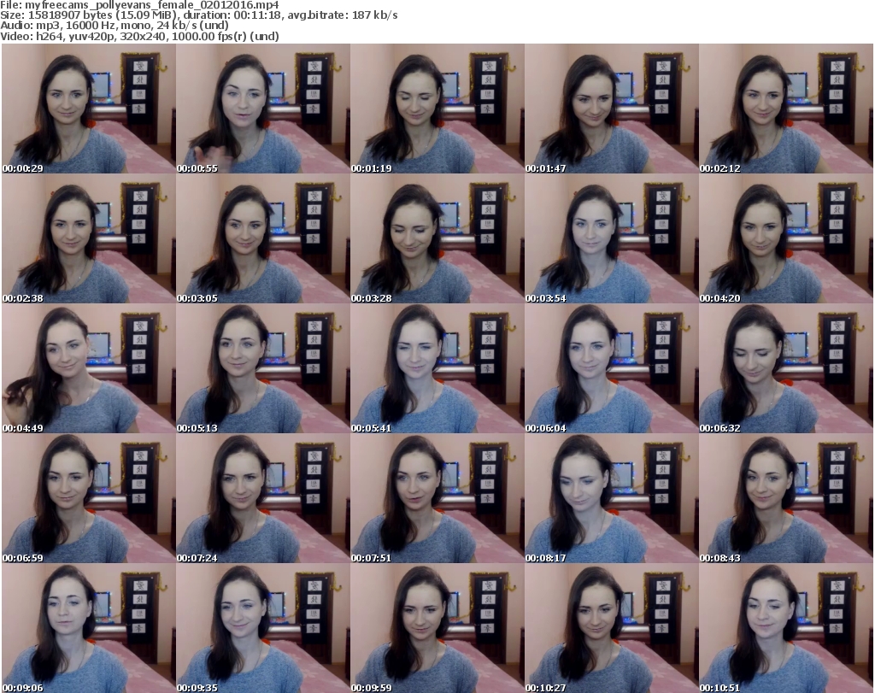The height and width of the screenshot is (693, 875).
Task: Select the frame stamped 00:05:41
Action: [437, 369]
